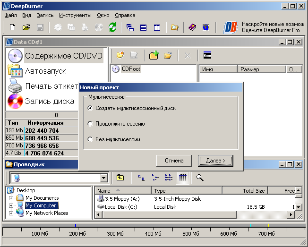Screen dimensions: 308x247
Task: Switch Проводник to list view
Action: point(169,178)
